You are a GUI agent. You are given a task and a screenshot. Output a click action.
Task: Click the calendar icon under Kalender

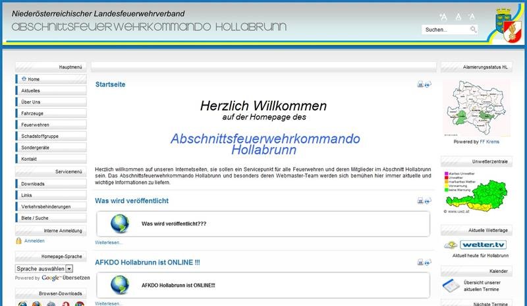point(449,285)
